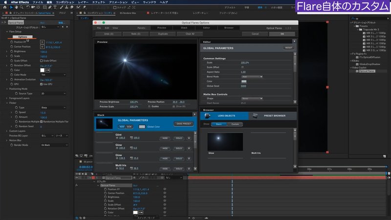Enable the Scale Offset checkbox
Viewport: 391px width, 220px height.
pos(42,61)
